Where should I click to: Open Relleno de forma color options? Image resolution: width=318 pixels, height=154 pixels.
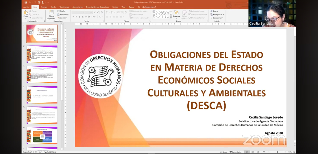197,11
